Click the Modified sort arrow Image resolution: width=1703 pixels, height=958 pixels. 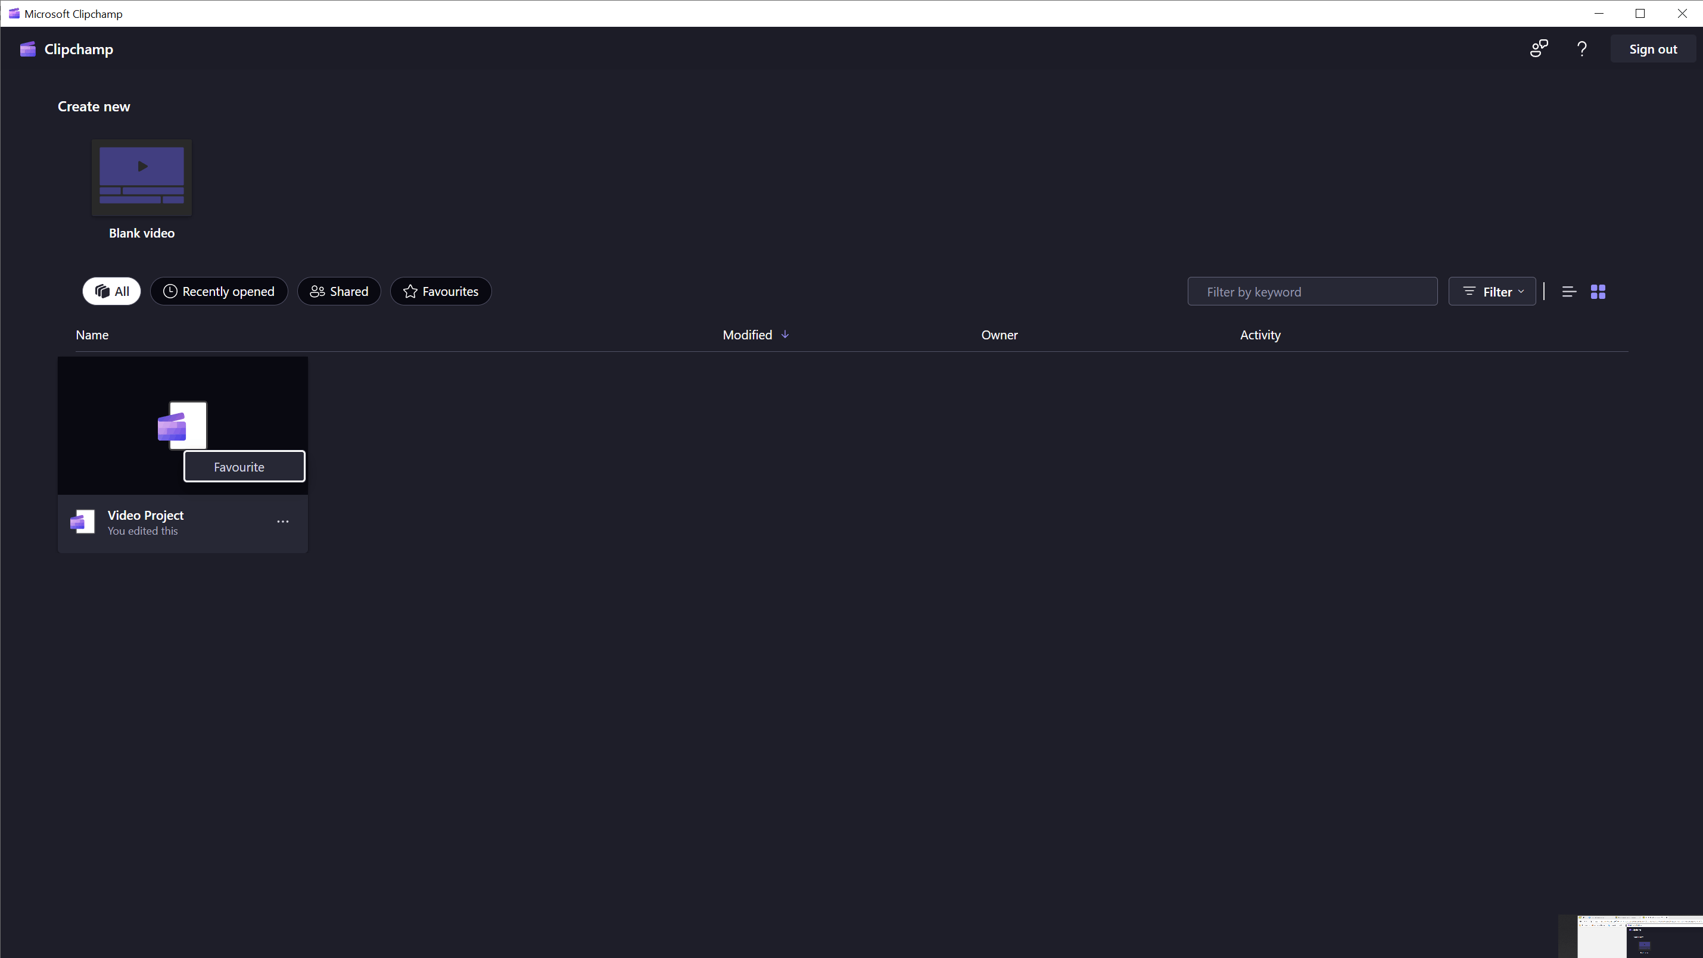click(x=784, y=334)
